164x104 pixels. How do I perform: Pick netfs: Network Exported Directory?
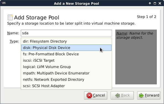(66, 79)
